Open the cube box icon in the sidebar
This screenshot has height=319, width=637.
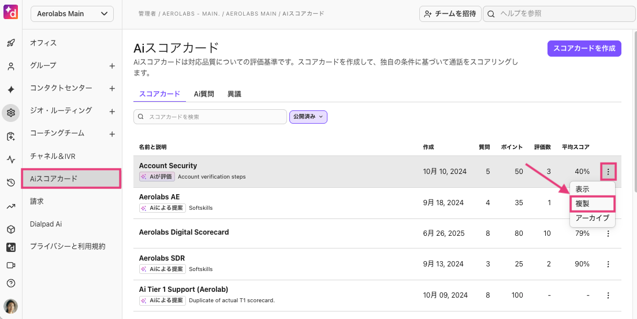[11, 229]
